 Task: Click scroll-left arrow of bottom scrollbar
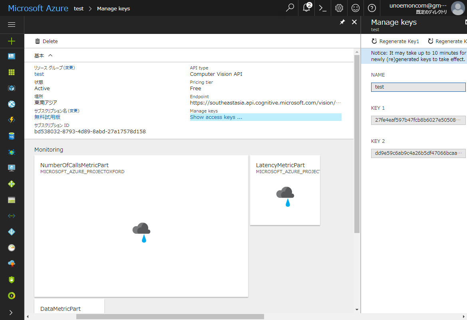coord(28,317)
